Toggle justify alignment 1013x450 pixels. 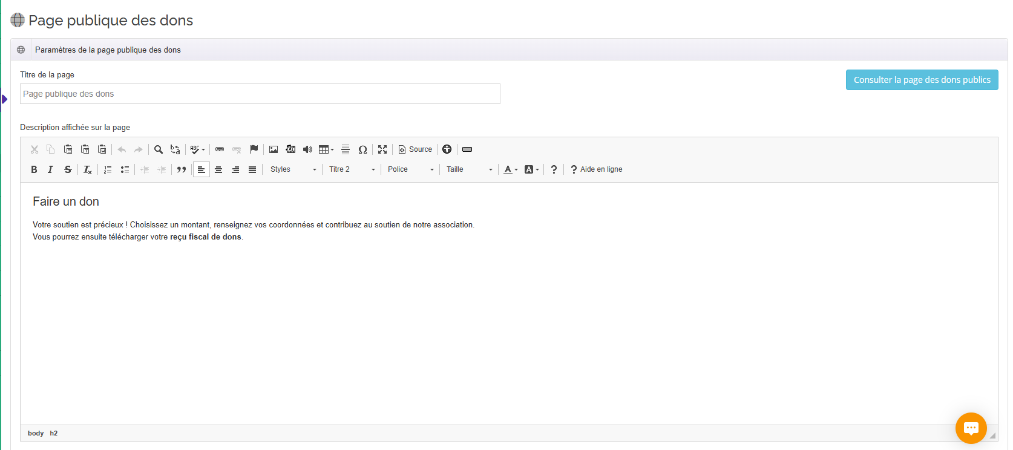click(252, 169)
